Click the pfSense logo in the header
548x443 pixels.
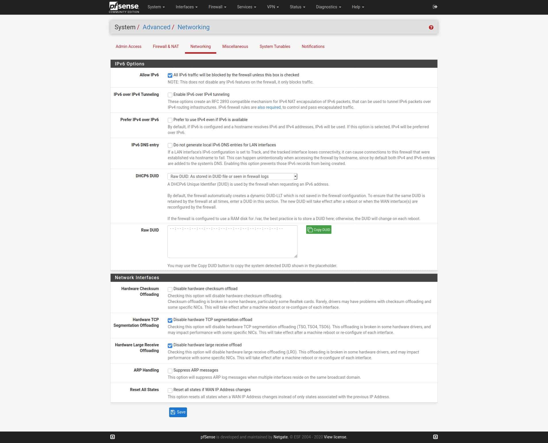[x=124, y=7]
